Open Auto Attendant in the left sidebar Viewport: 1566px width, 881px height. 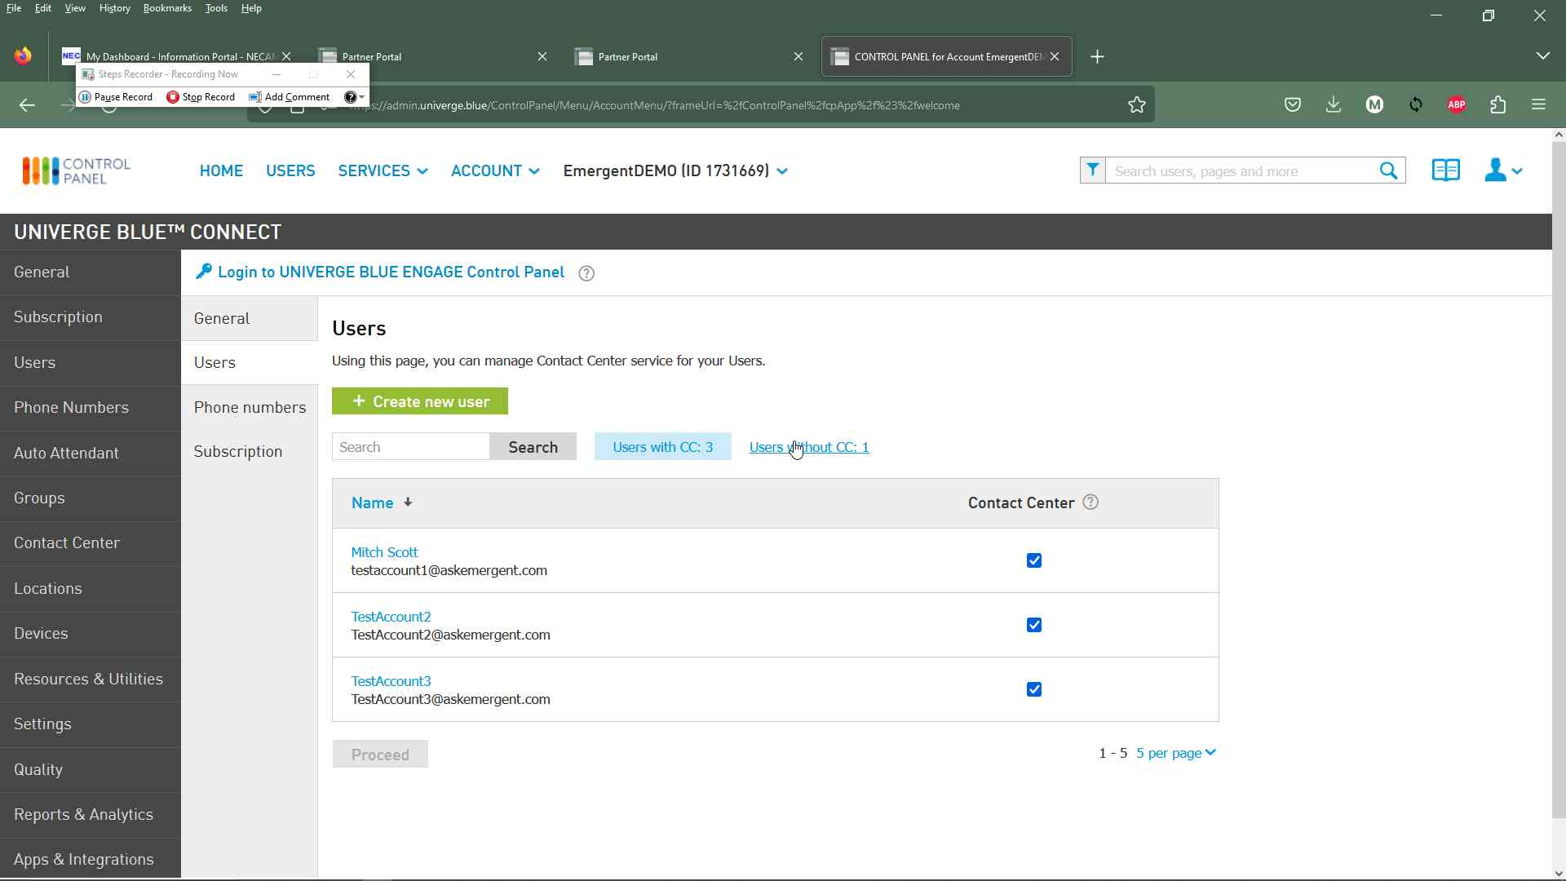pos(90,453)
